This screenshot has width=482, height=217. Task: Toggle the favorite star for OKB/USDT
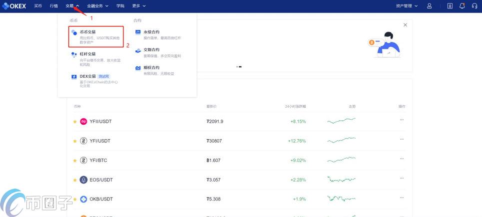click(75, 199)
